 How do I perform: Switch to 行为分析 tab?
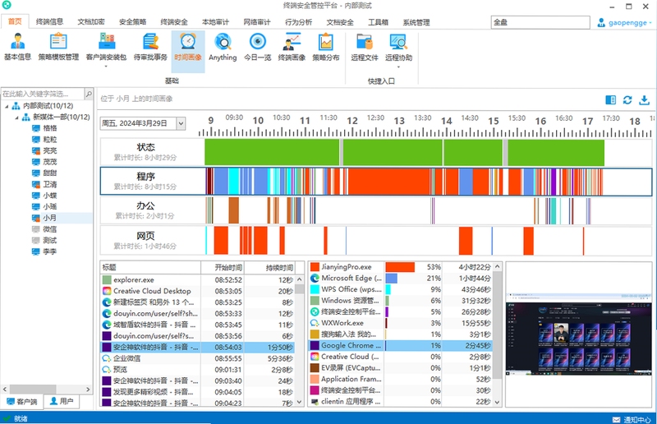point(298,22)
